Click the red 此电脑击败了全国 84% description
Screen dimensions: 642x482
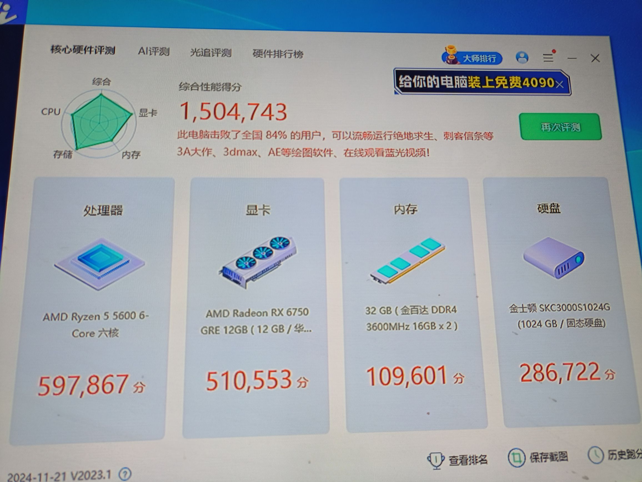[335, 144]
